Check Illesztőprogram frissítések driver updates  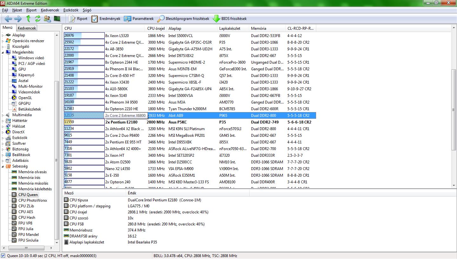184,19
